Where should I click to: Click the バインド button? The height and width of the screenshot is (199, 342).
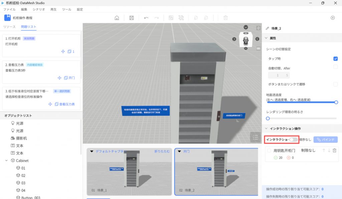(325, 140)
